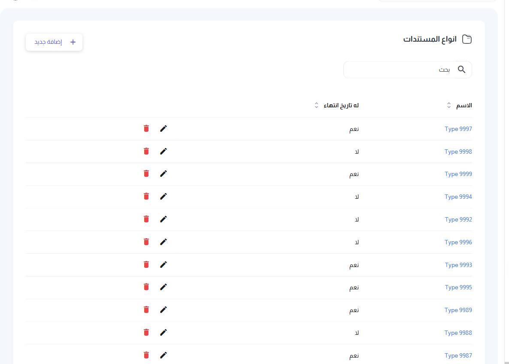Trash the Type 9993 row

[146, 265]
